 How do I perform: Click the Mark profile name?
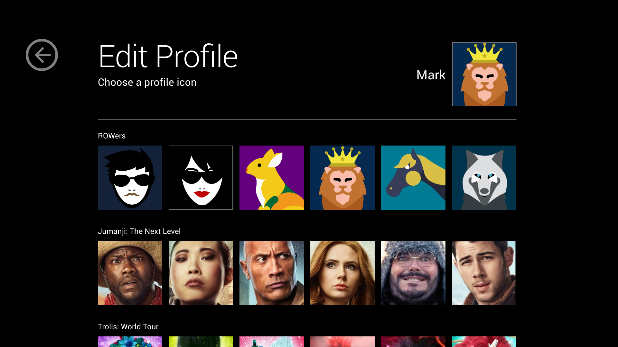click(431, 75)
